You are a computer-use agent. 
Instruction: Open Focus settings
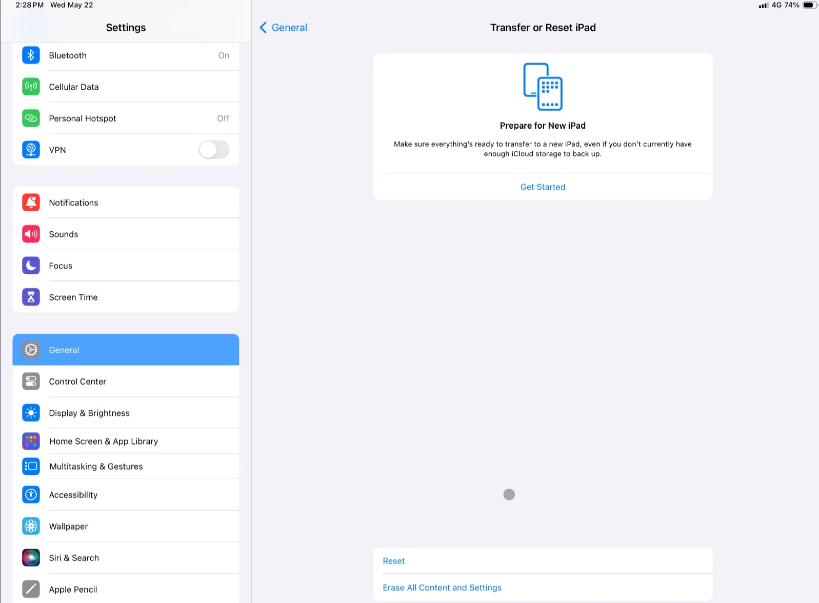click(x=126, y=266)
